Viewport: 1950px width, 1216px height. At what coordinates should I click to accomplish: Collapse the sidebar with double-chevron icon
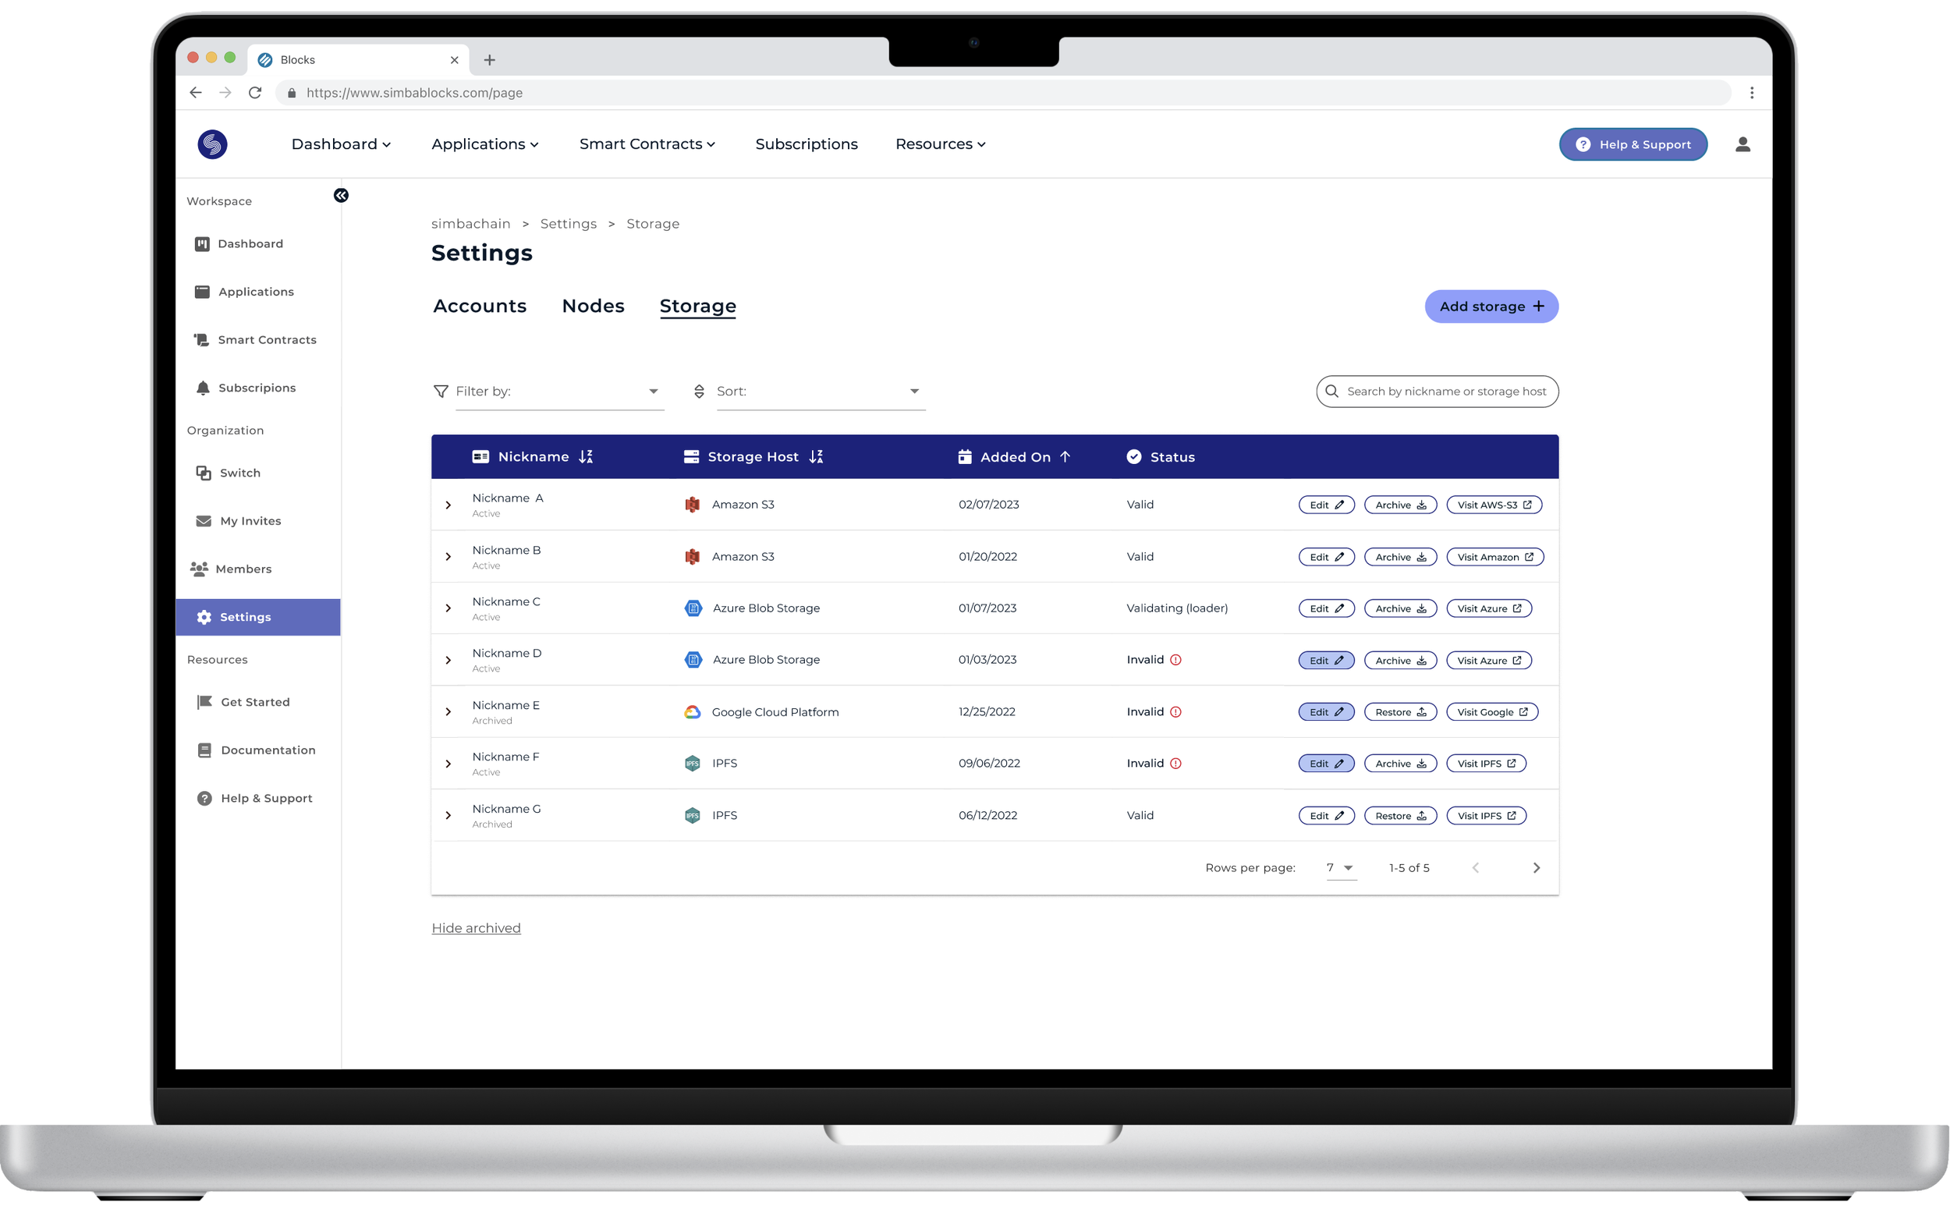click(341, 196)
